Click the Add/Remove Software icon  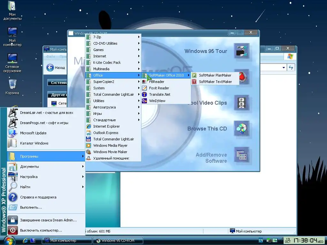(241, 155)
